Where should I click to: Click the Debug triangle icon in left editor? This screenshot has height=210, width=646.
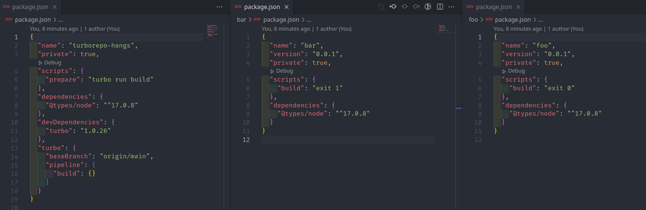(x=40, y=63)
